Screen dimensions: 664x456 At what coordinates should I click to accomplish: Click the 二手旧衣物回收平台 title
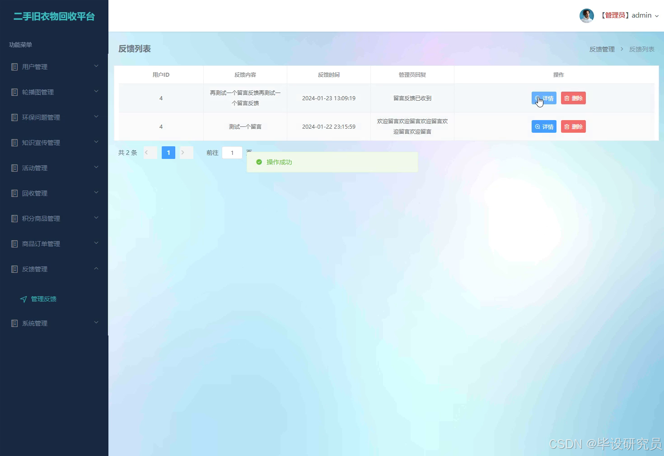point(54,16)
